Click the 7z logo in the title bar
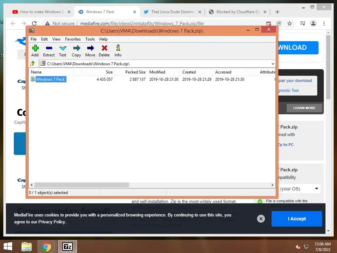 (32, 31)
